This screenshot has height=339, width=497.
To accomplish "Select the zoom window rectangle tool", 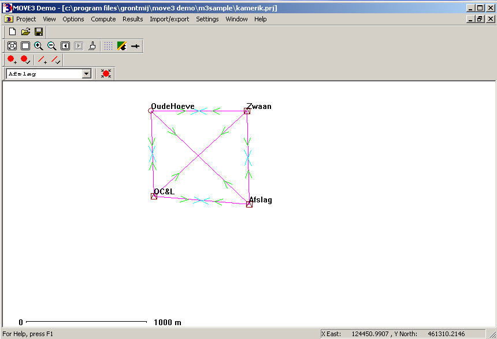I will (25, 46).
